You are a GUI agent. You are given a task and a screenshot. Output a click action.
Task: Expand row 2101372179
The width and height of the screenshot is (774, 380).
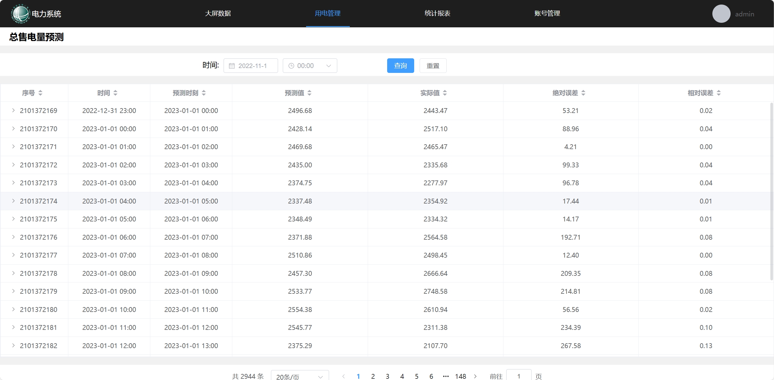(13, 291)
